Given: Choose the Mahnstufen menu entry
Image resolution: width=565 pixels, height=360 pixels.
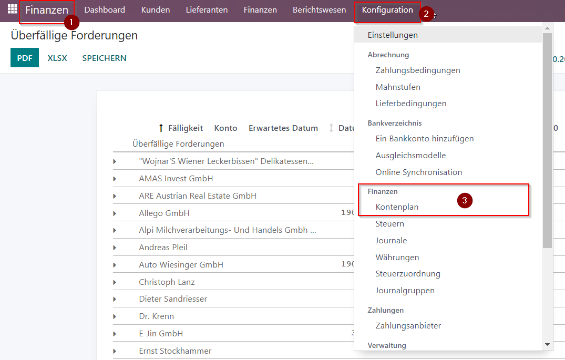Looking at the screenshot, I should click(398, 87).
